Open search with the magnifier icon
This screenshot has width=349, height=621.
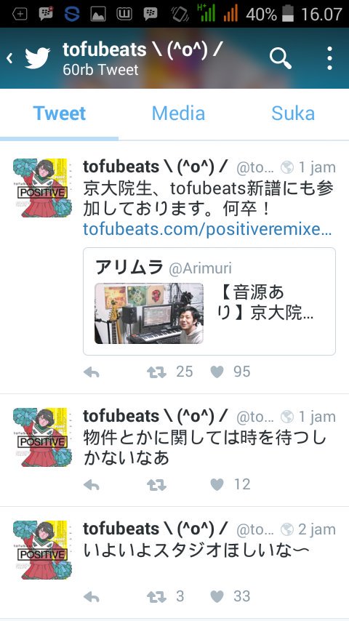coord(281,59)
